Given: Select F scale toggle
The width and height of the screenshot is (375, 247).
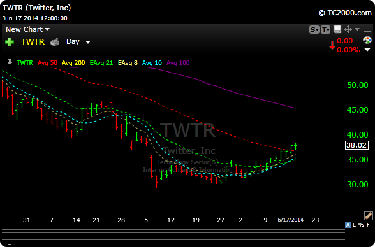Looking at the screenshot, I should click(369, 225).
